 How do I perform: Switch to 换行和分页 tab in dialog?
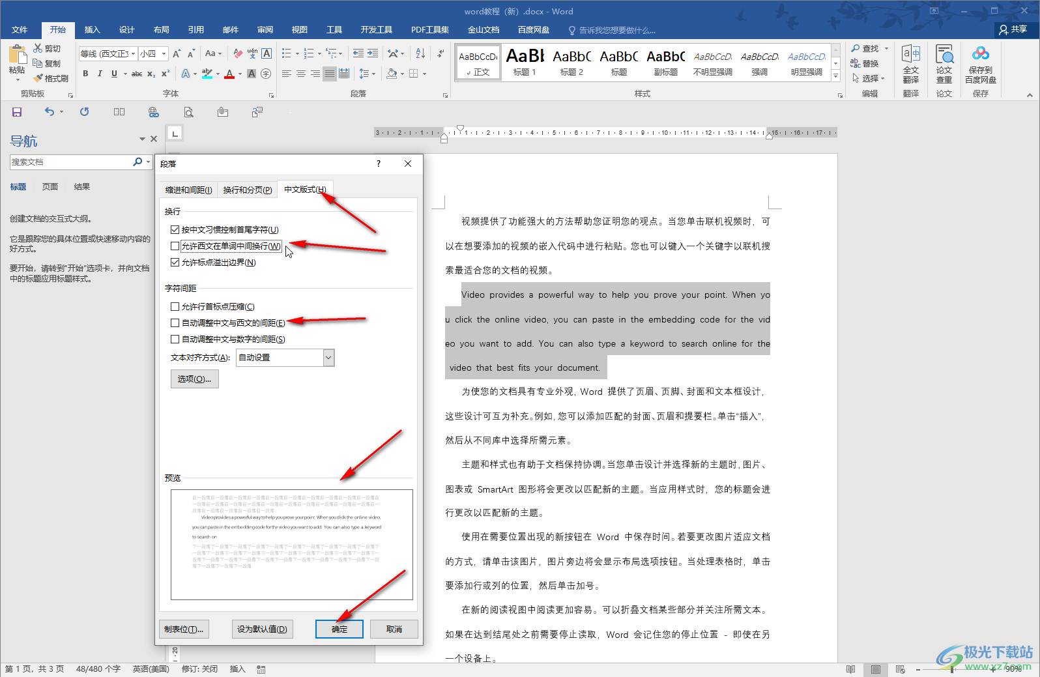coord(248,190)
